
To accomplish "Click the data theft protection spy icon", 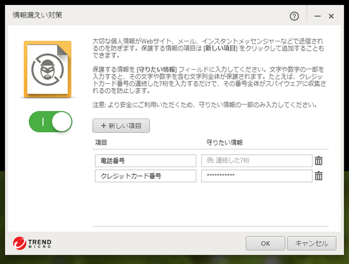I will pos(47,69).
